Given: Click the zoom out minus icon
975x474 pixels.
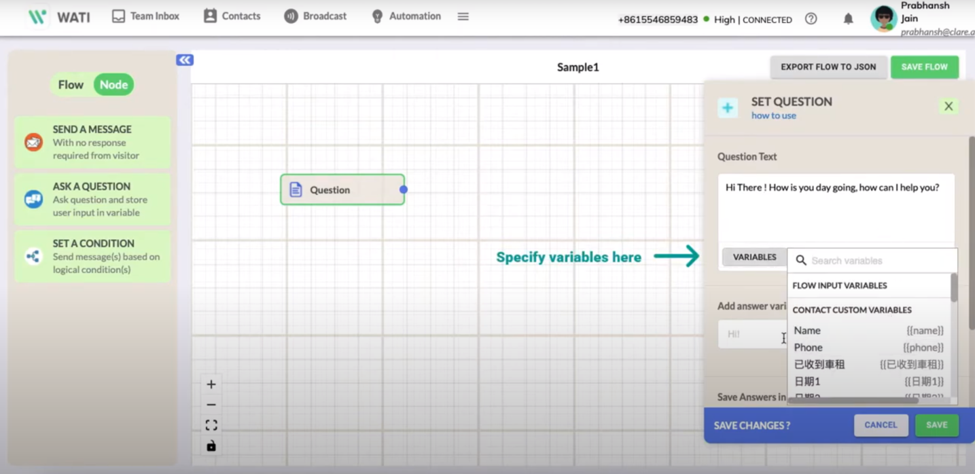Looking at the screenshot, I should click(x=211, y=405).
